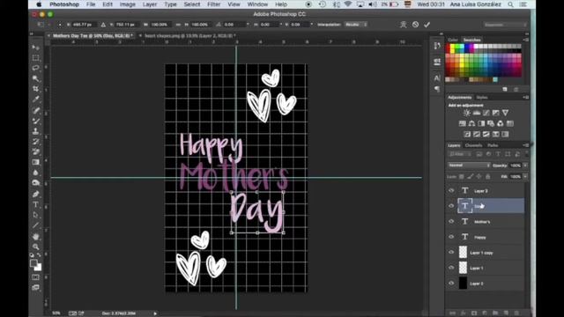564x317 pixels.
Task: Add a Curves adjustment
Action: 486,113
